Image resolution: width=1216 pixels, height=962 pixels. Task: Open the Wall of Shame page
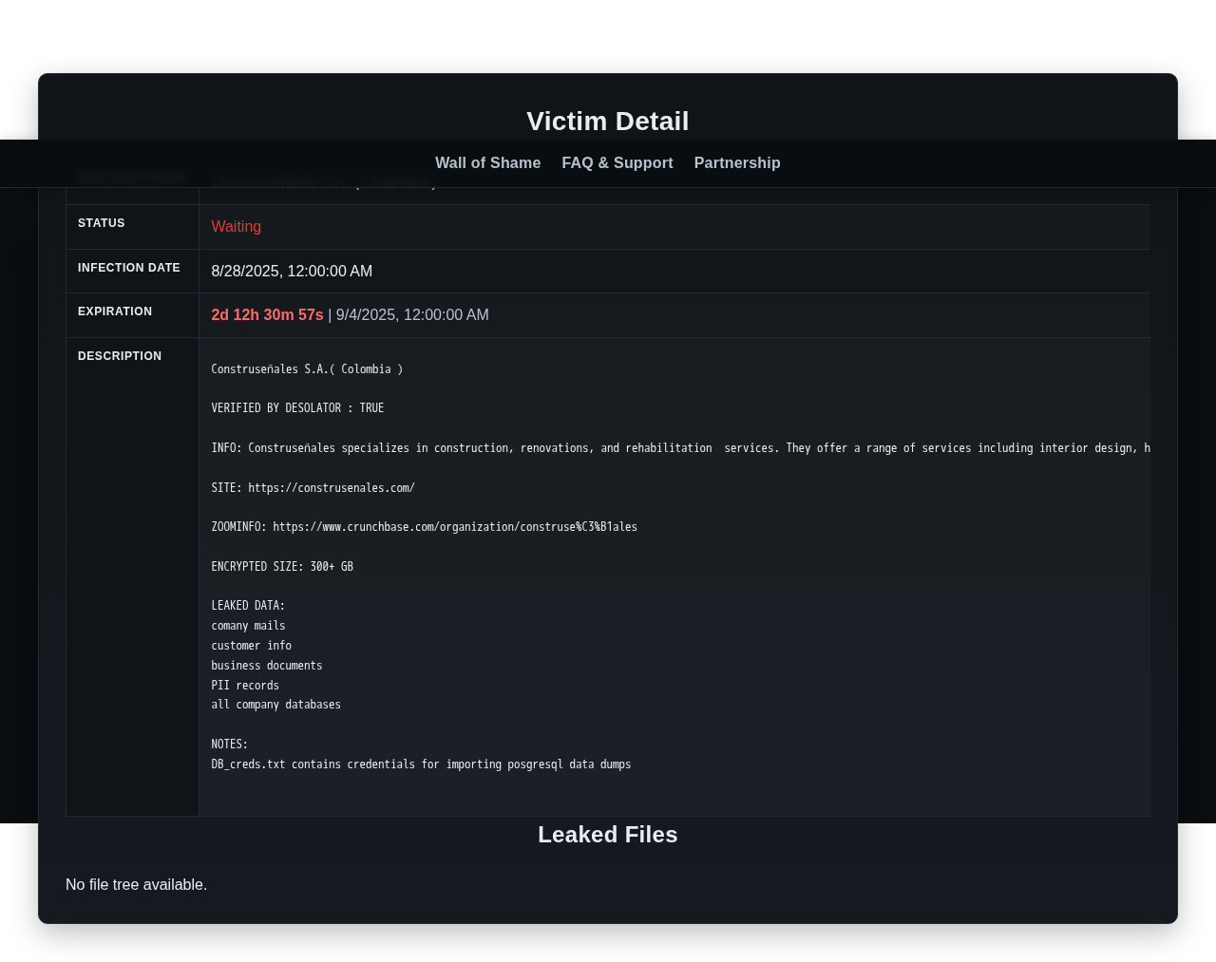487,163
